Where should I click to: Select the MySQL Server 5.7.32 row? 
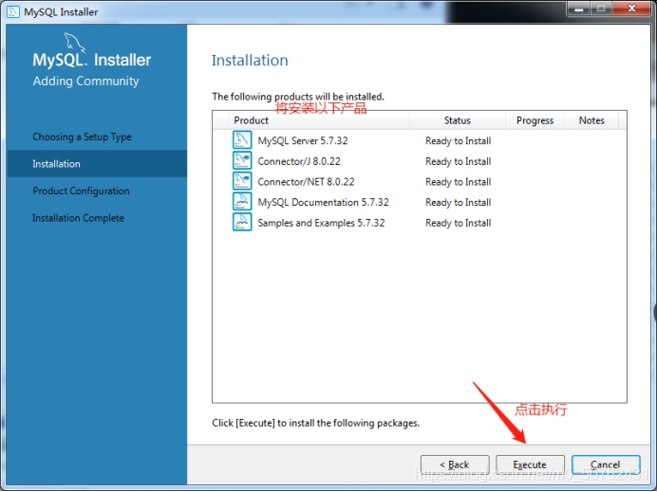pyautogui.click(x=420, y=140)
